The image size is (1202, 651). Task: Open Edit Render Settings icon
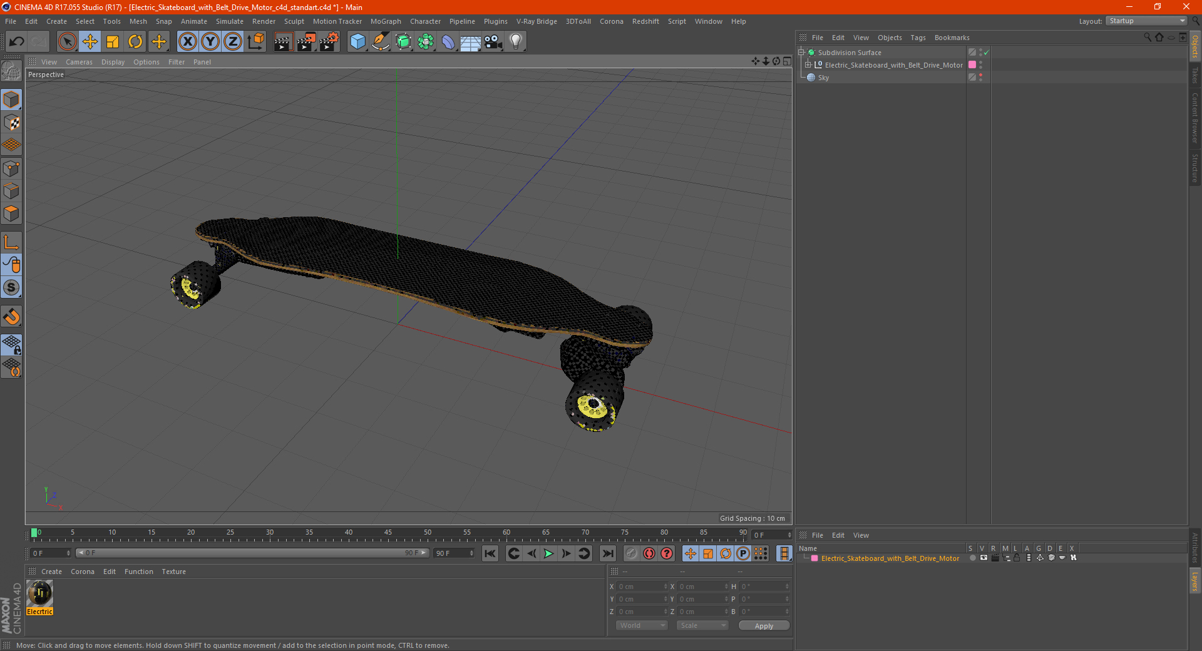click(x=329, y=42)
